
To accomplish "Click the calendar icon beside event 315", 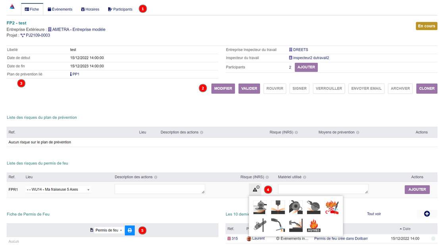I will tap(229, 238).
